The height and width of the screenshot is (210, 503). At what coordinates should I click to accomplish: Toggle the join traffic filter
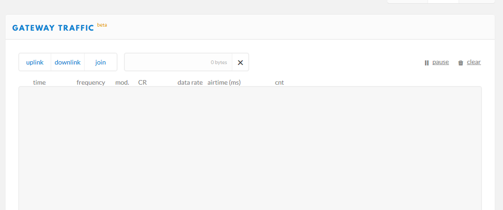pos(101,62)
